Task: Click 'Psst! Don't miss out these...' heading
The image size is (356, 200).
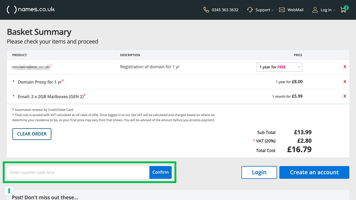Action: 45,197
